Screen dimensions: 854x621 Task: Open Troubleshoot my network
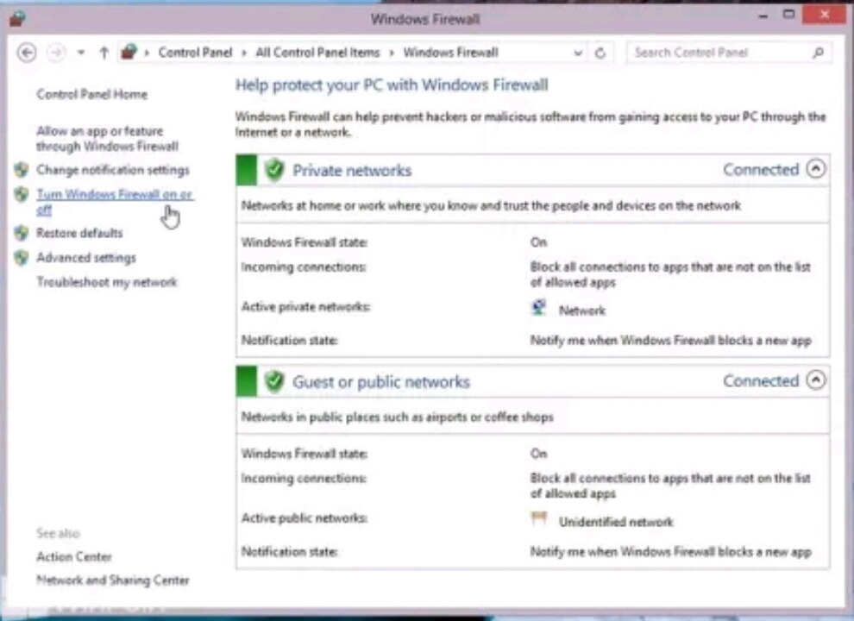tap(107, 282)
